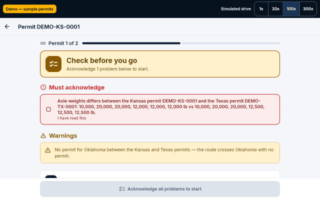Click the No permit for Oklahoma warning text

[x=164, y=152]
